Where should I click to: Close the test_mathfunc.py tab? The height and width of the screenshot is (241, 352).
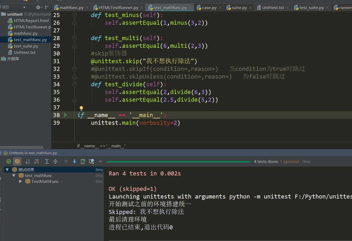(190, 8)
